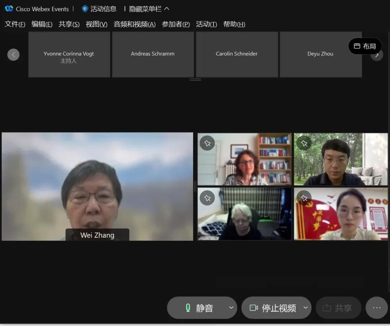Open the more options ellipsis button

[x=377, y=308]
